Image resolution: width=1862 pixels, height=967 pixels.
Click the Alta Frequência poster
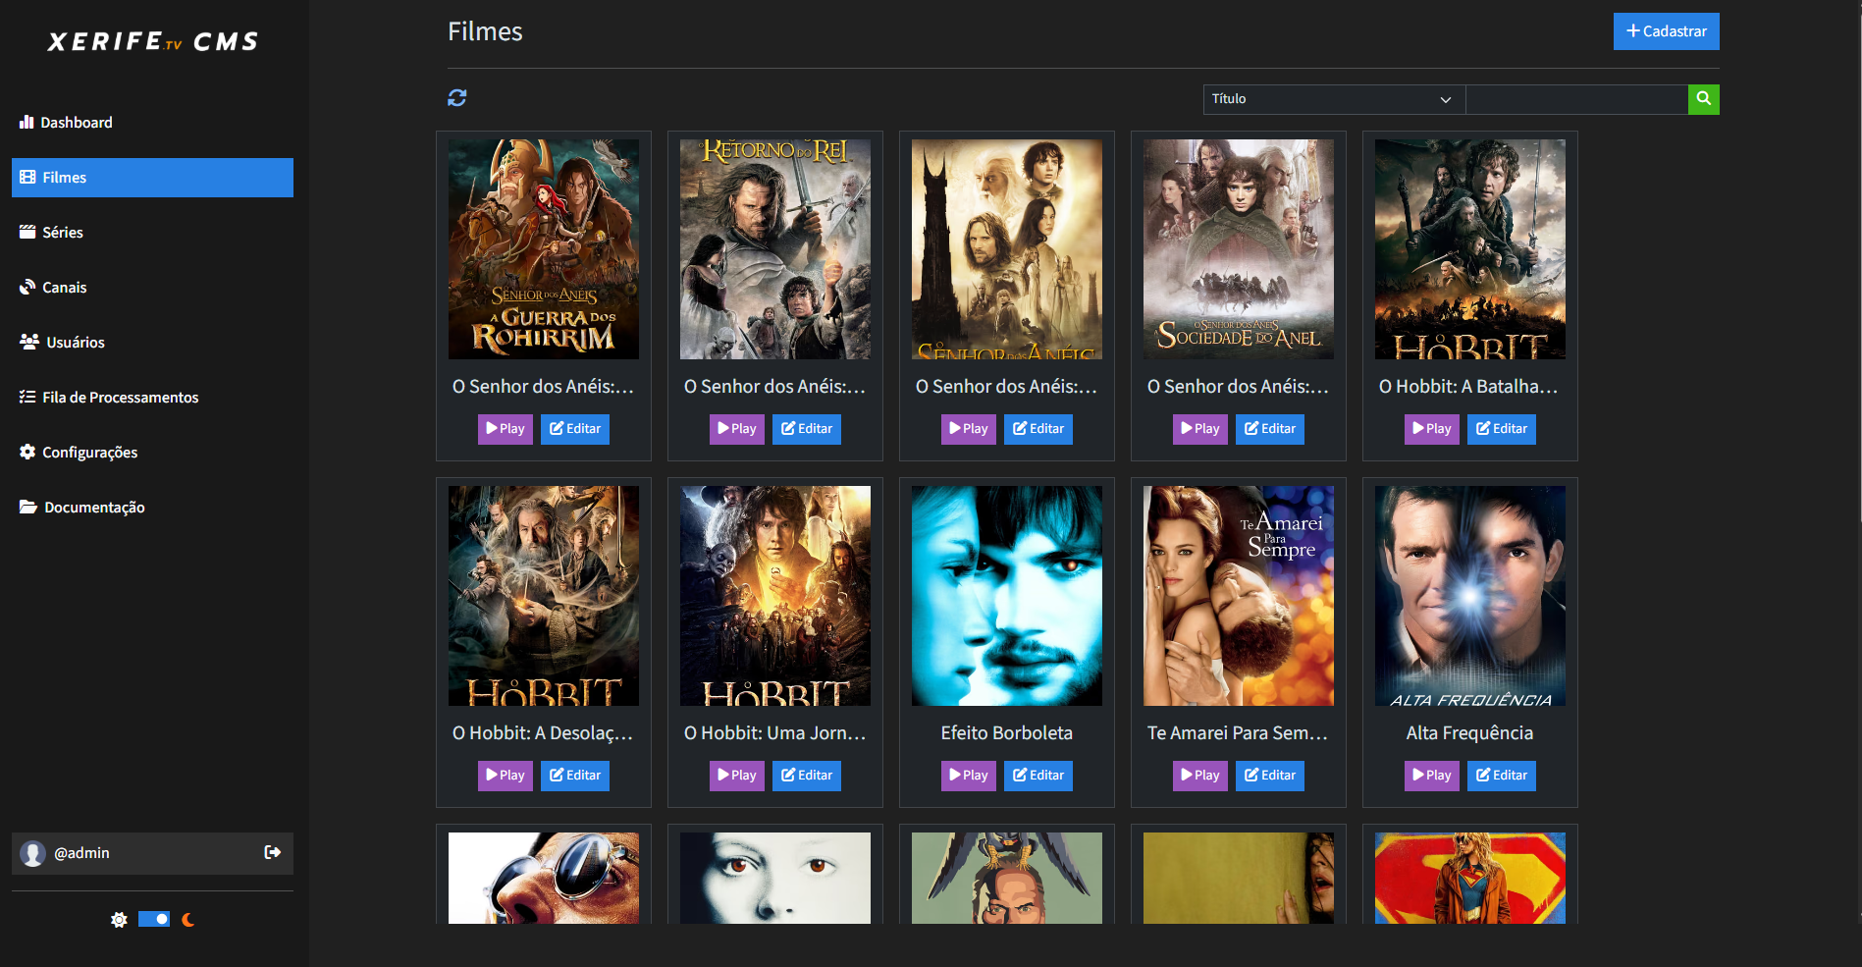[1470, 596]
